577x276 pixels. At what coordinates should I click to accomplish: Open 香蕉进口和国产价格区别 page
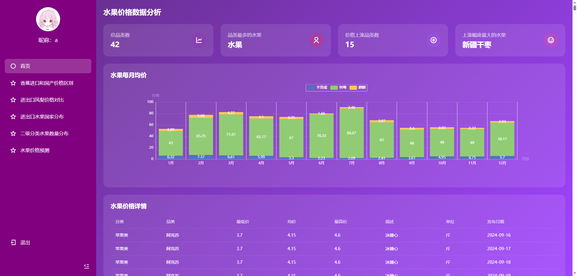point(48,83)
